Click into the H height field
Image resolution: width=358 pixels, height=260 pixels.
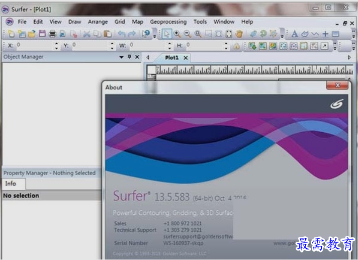(x=204, y=45)
